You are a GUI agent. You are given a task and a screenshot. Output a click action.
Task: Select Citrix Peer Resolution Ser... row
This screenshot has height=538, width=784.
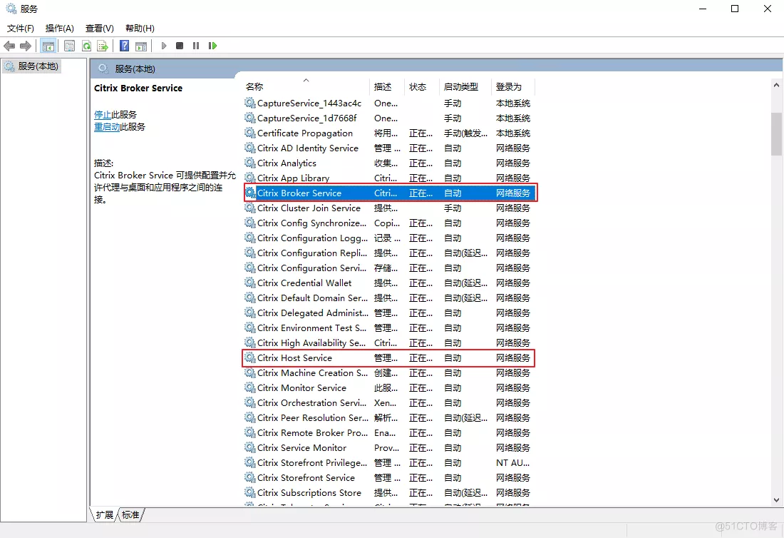(388, 418)
